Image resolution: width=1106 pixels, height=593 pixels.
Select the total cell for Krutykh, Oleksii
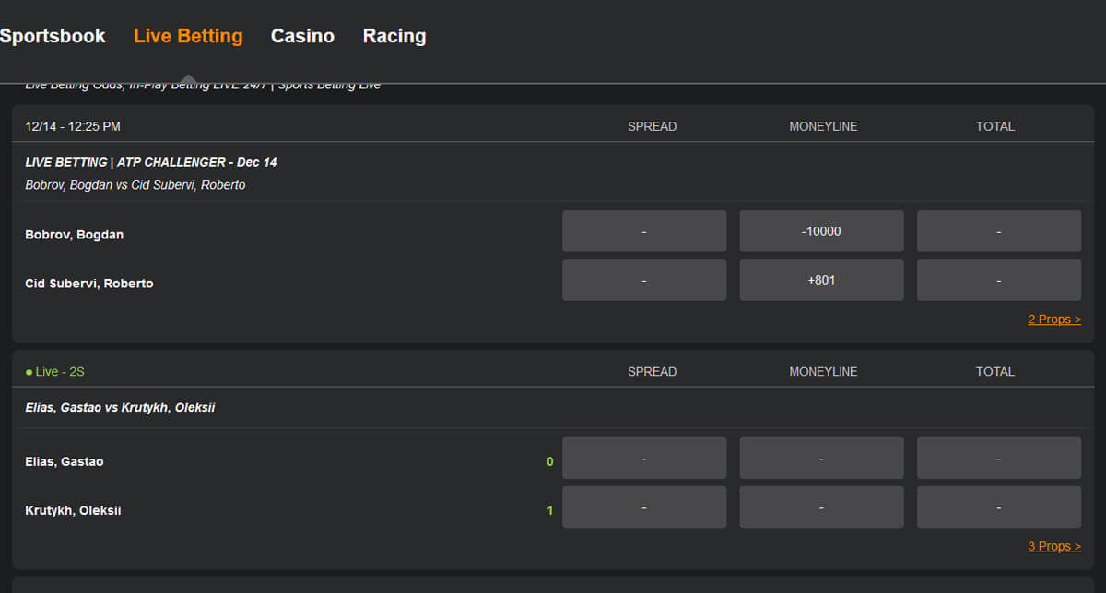coord(999,507)
